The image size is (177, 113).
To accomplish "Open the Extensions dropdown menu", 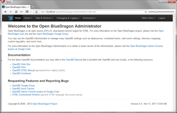I will coord(89,18).
